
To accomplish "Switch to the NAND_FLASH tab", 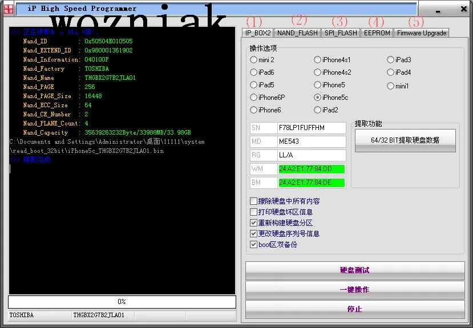I will pos(297,33).
